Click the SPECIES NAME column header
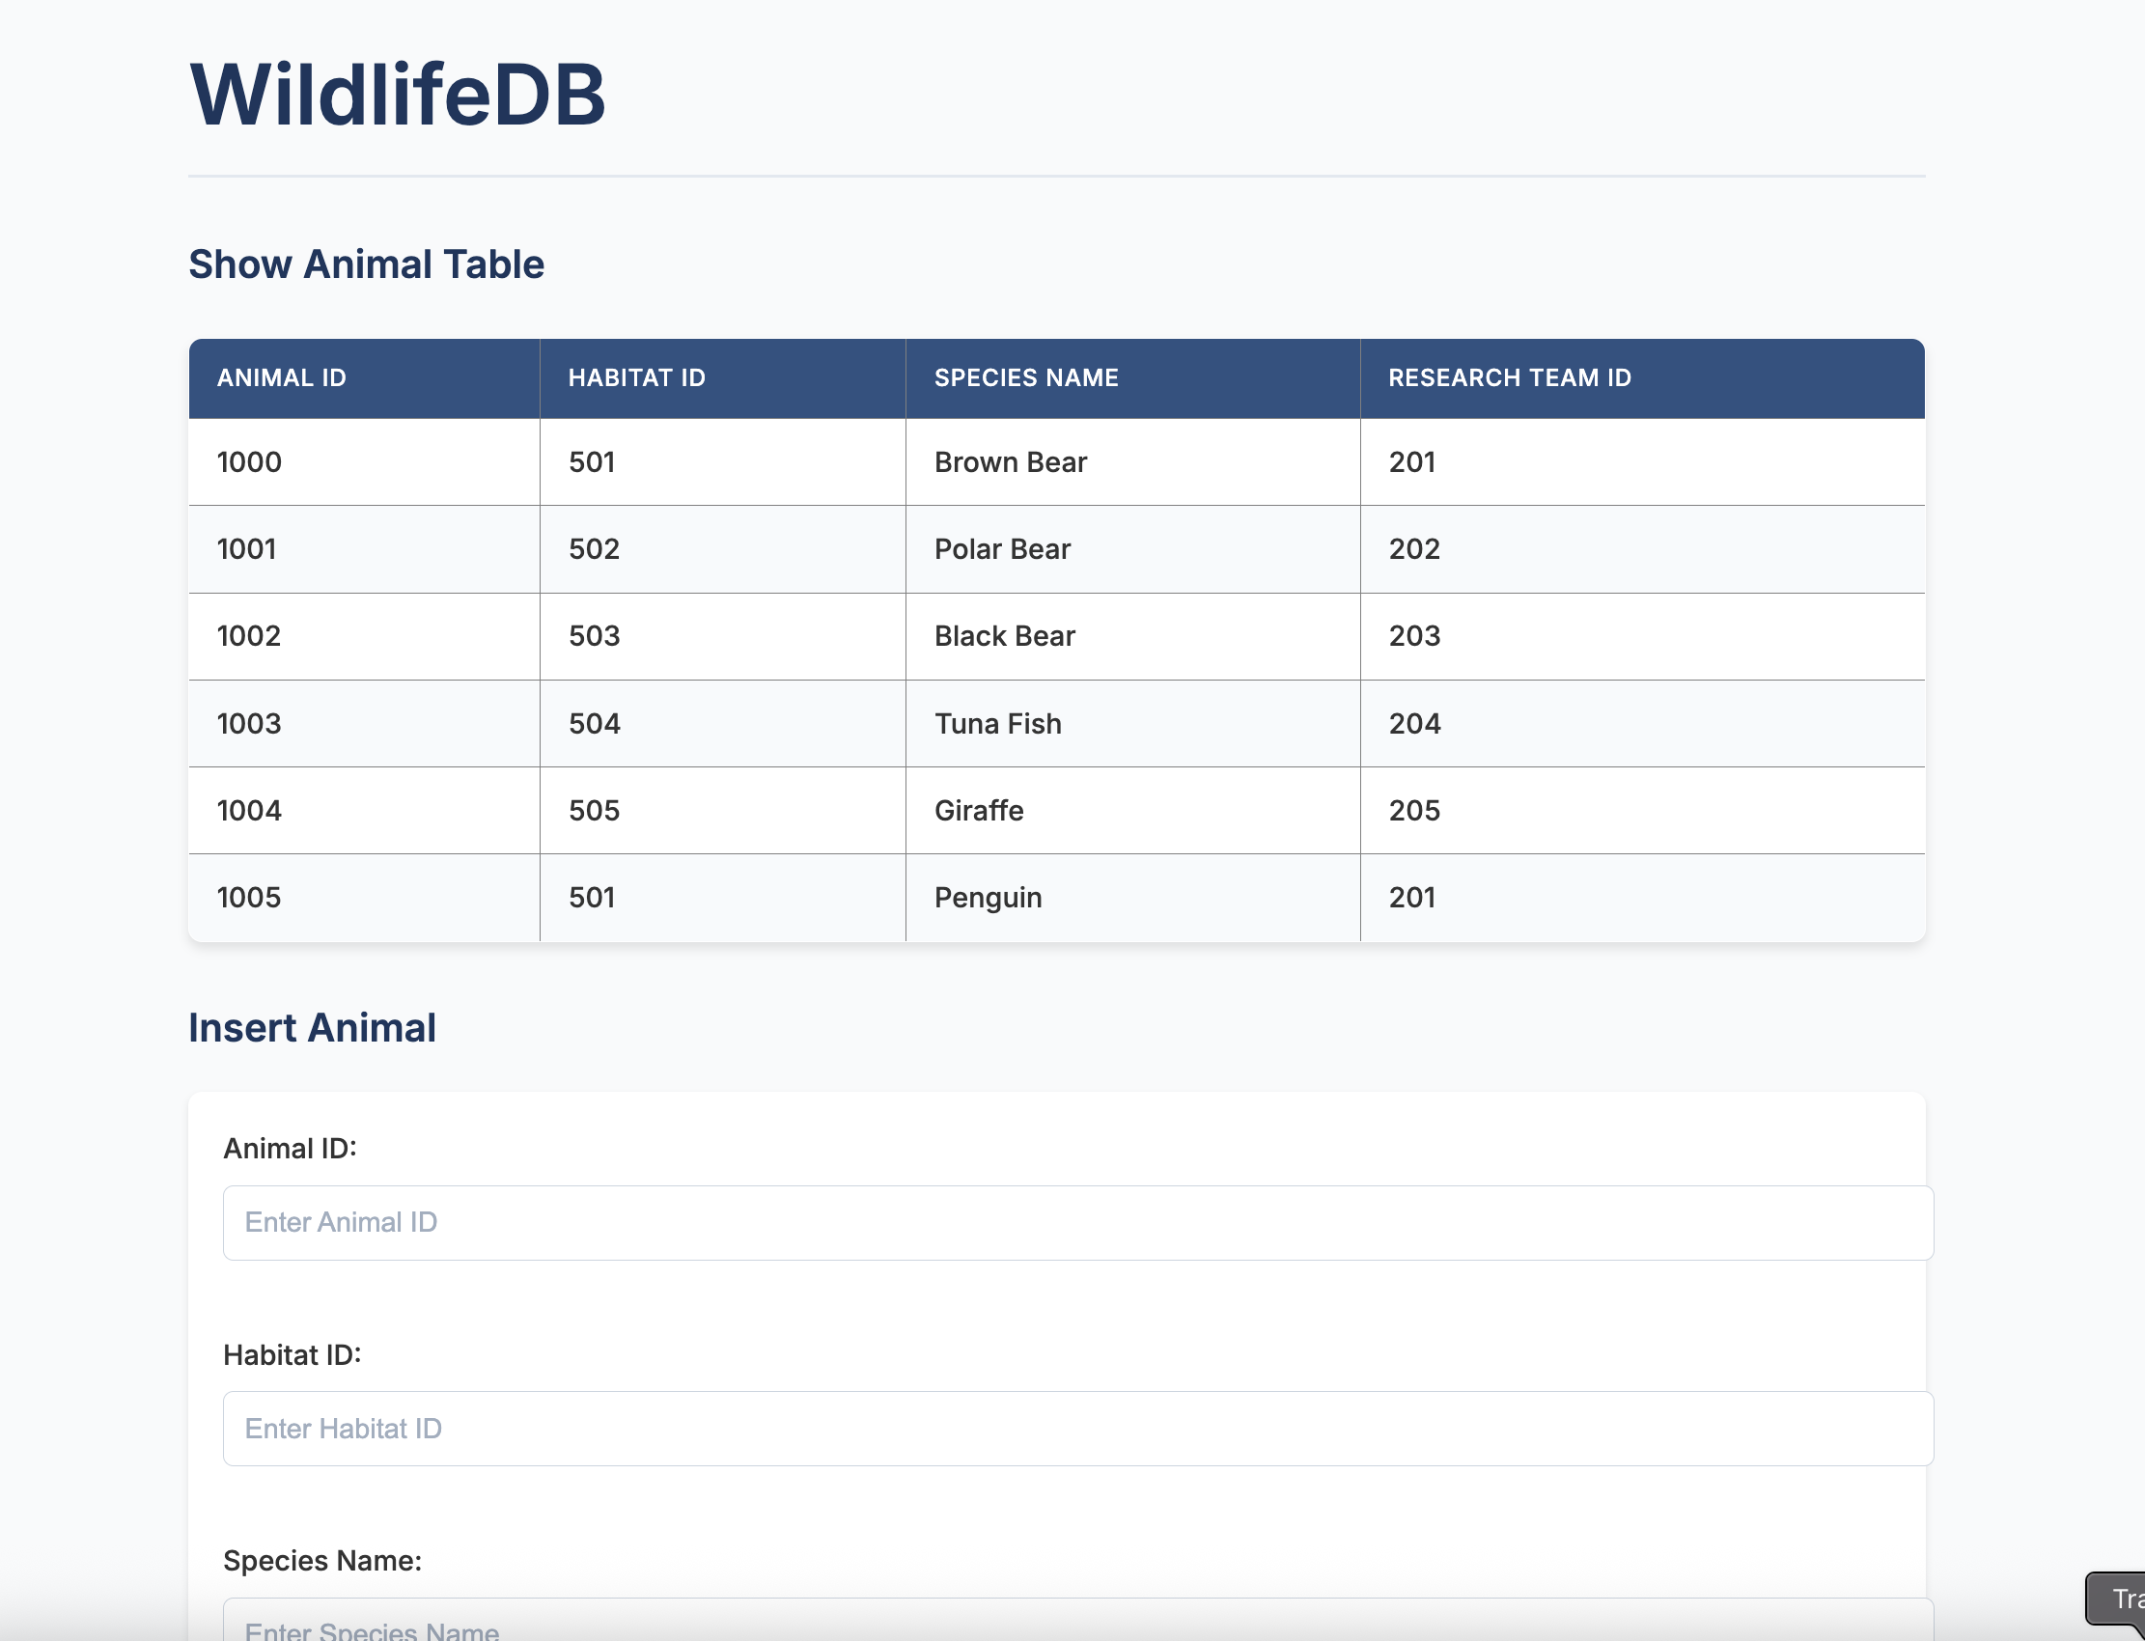Screen dimensions: 2145x1641 1133,378
